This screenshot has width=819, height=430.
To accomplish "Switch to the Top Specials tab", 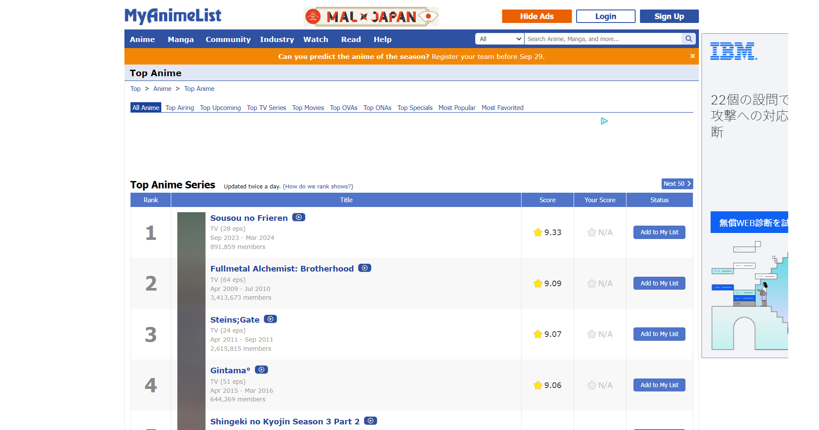I will pos(415,108).
